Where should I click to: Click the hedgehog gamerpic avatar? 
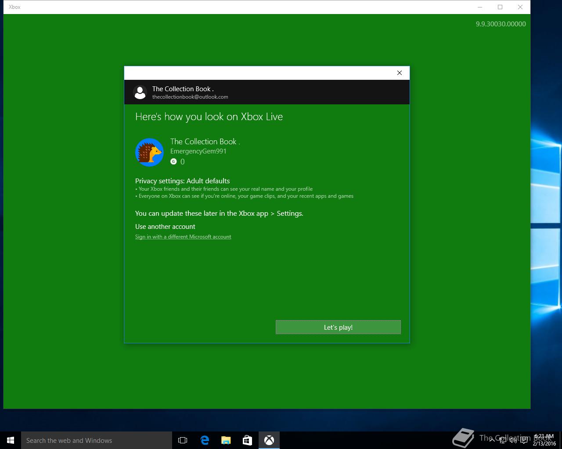pos(149,152)
